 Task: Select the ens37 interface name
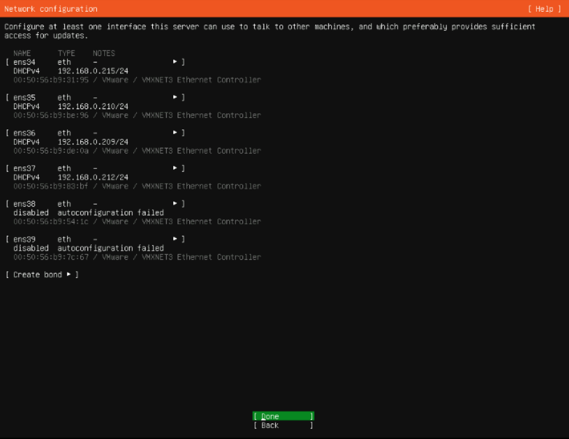pyautogui.click(x=24, y=168)
